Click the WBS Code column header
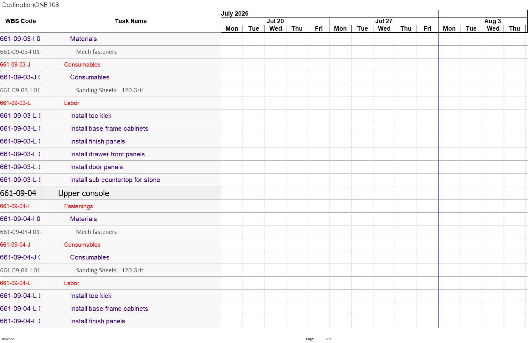Image resolution: width=528 pixels, height=343 pixels. pos(20,21)
